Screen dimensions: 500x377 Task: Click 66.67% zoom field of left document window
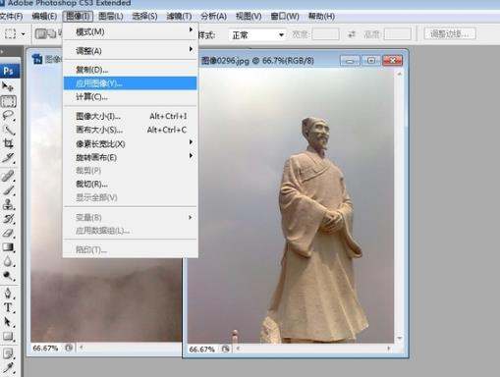click(45, 348)
